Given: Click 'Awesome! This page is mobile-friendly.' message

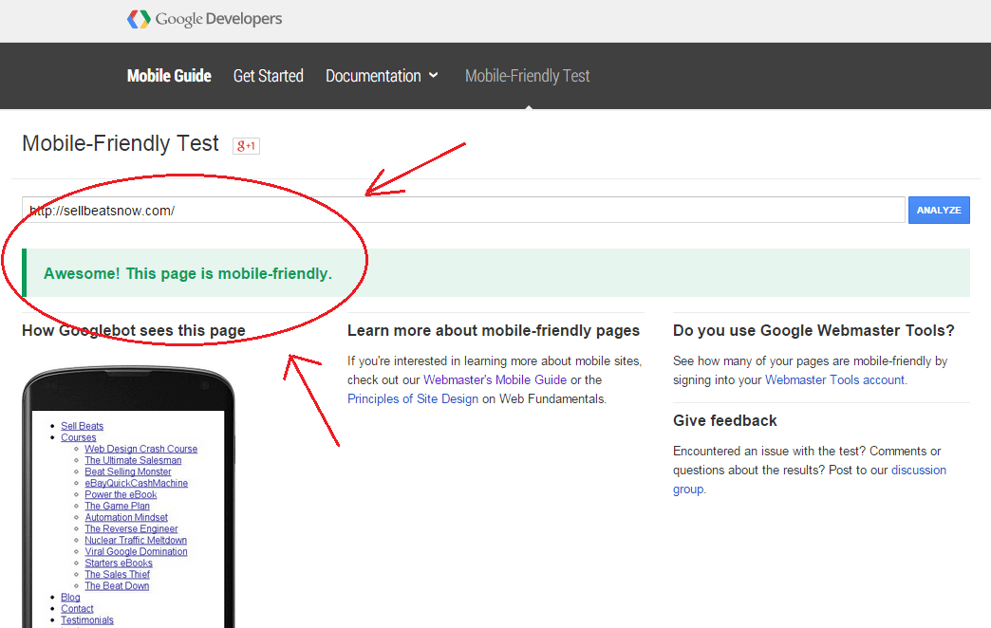Looking at the screenshot, I should 188,273.
